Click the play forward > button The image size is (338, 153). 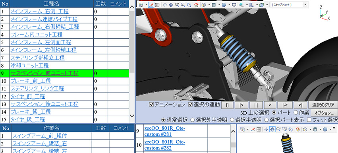coord(269,105)
